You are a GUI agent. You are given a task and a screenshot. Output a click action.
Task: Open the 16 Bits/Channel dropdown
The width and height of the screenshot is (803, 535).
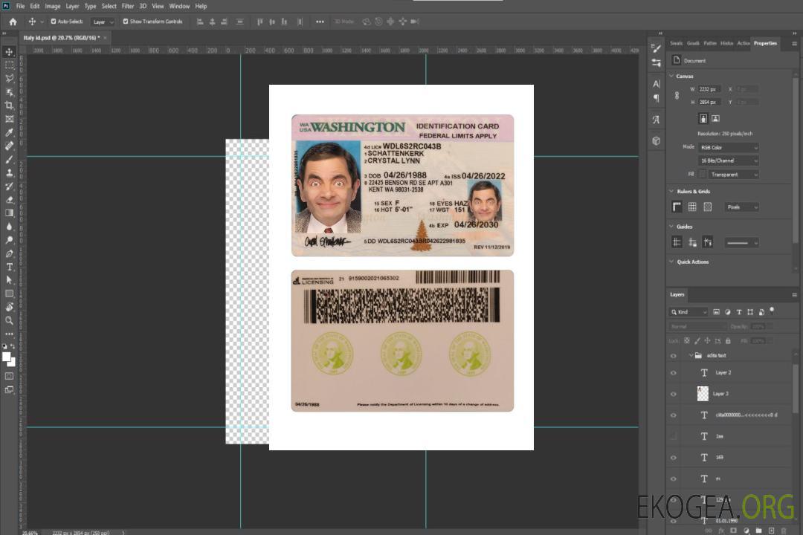click(729, 160)
